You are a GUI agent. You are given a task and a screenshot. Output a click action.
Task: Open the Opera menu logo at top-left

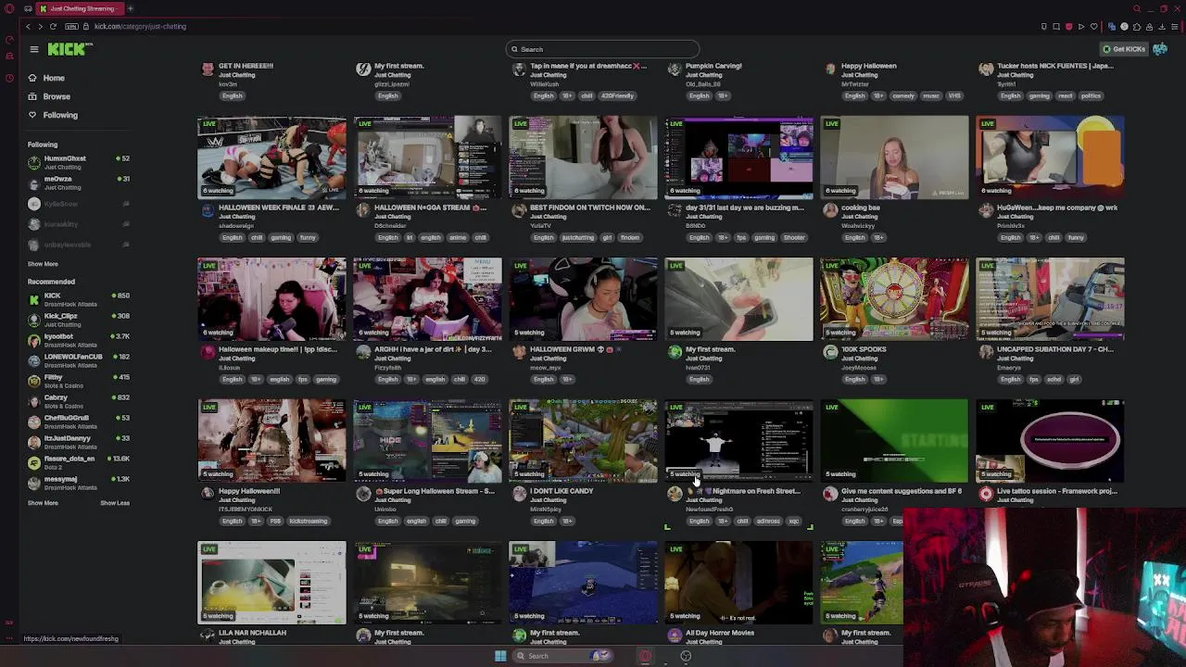[x=9, y=8]
